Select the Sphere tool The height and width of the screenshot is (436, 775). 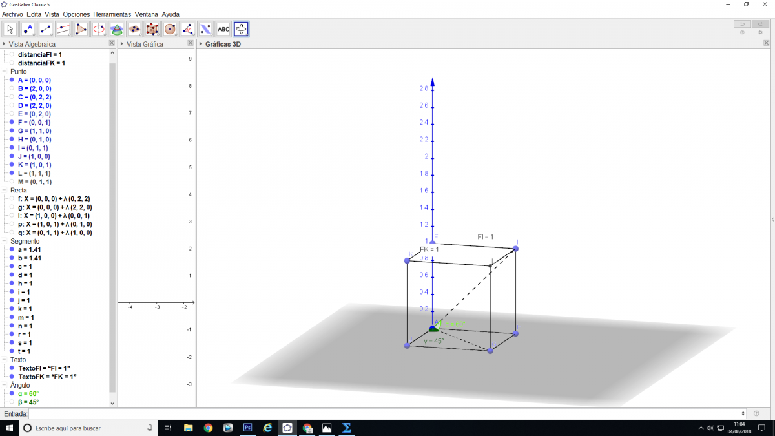pos(170,29)
